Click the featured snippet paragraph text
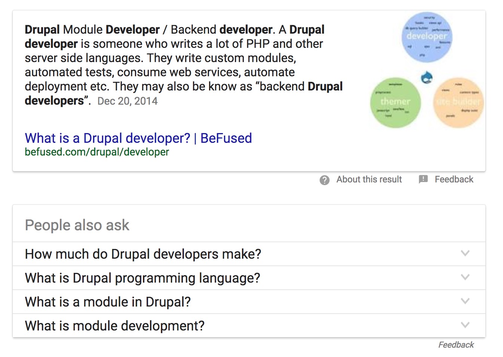Viewport: 503px width, 357px height. [x=184, y=65]
